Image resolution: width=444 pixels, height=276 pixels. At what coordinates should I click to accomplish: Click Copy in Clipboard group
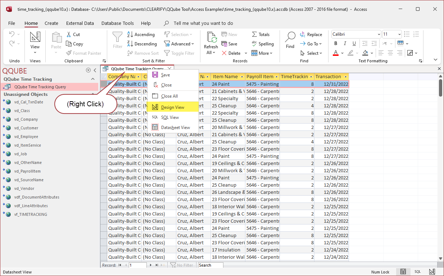pos(74,44)
